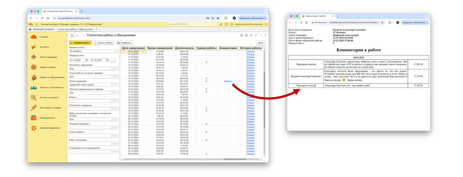Go to Отчеты и контроль section

[x=49, y=98]
